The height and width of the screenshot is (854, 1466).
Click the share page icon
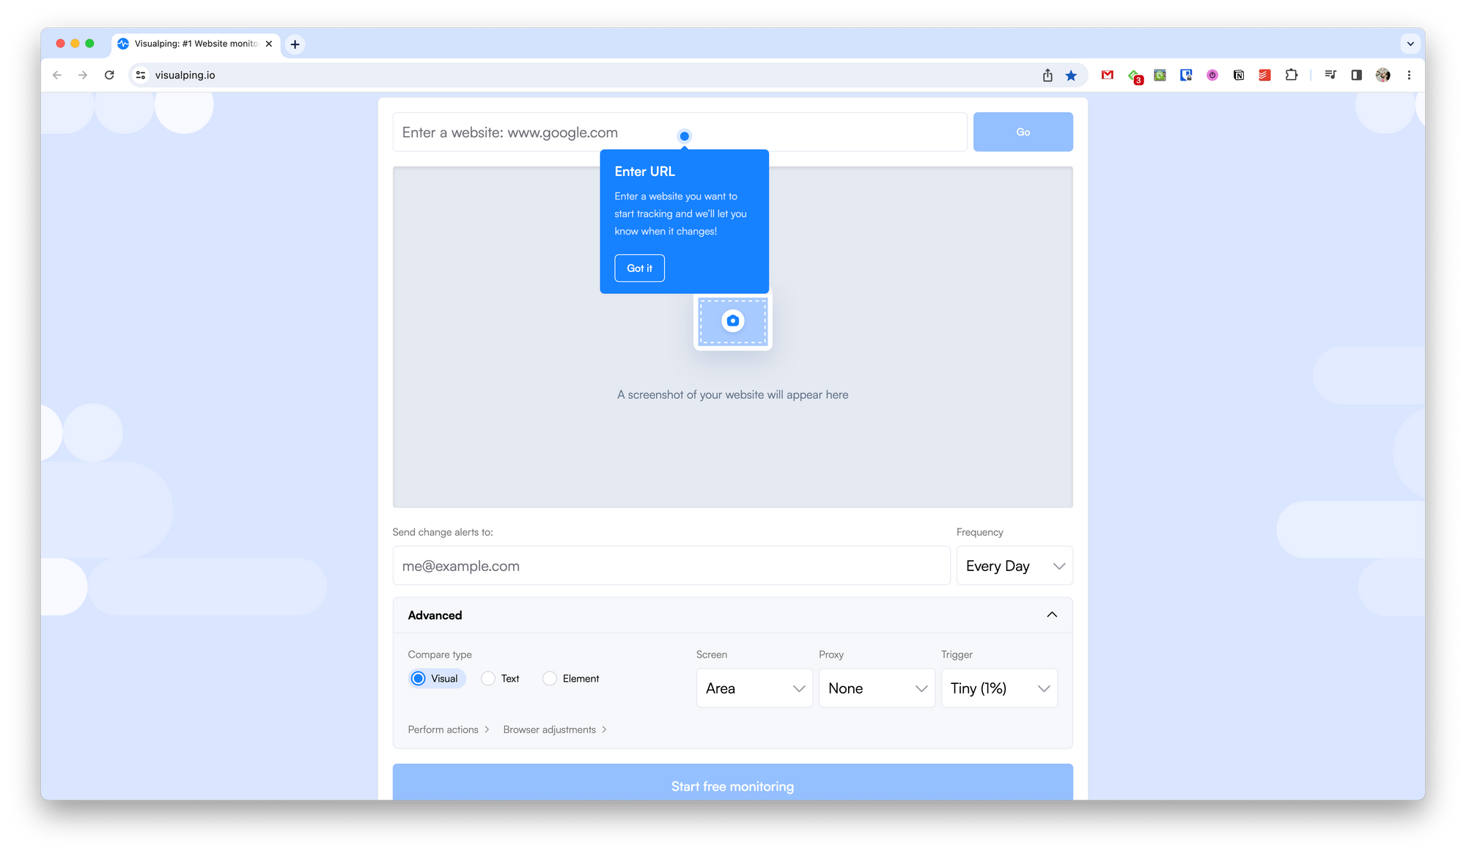point(1047,75)
